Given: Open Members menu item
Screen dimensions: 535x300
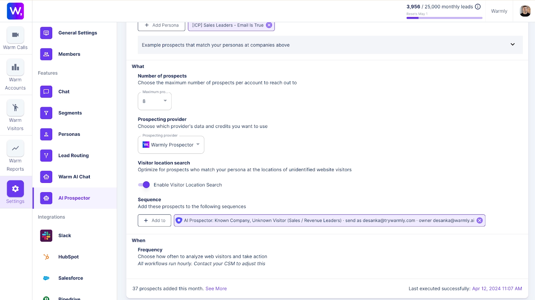Looking at the screenshot, I should (x=75, y=54).
